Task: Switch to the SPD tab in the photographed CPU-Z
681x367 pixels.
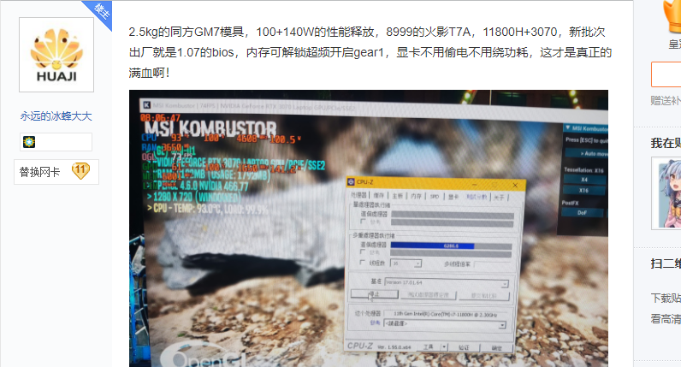Action: (435, 197)
